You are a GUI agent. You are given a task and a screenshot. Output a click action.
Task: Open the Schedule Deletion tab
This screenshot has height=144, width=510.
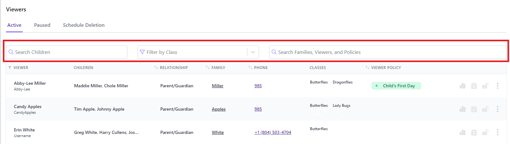click(x=84, y=25)
